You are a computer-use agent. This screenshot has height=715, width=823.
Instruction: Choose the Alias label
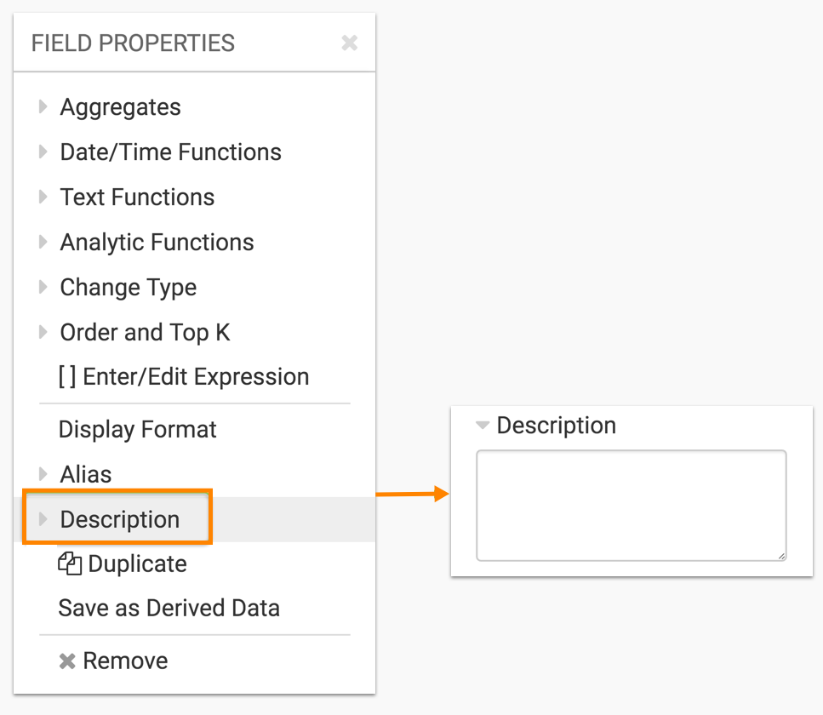[85, 474]
